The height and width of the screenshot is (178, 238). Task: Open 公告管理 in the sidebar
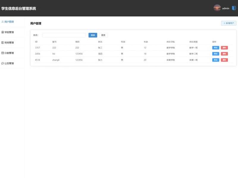click(x=8, y=63)
